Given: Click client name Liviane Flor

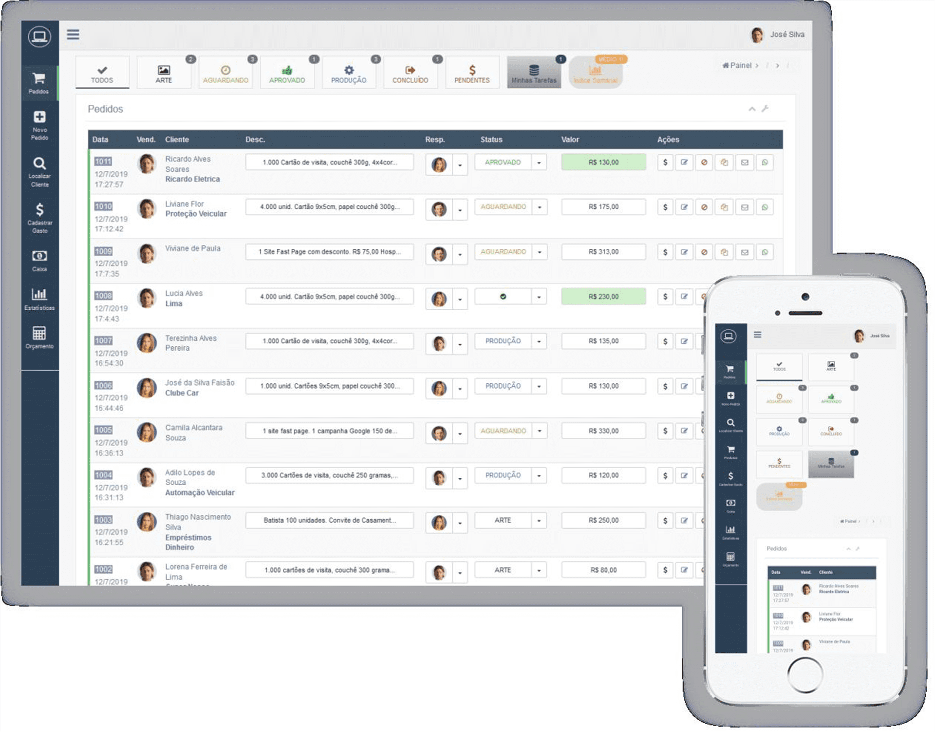Looking at the screenshot, I should coord(185,204).
